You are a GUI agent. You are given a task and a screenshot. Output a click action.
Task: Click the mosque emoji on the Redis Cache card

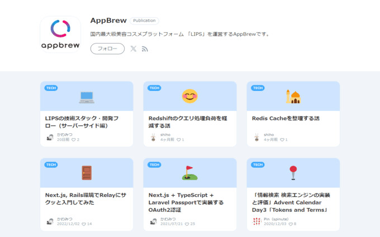click(293, 96)
